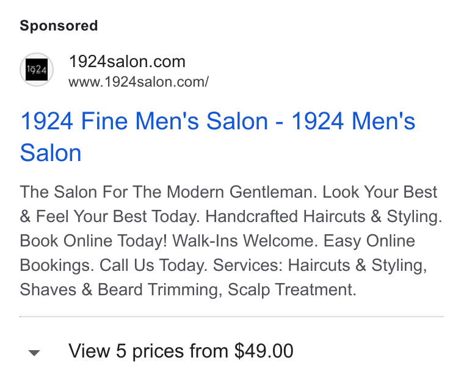Click the word Salon on headline's second line
464x388 pixels.
51,153
